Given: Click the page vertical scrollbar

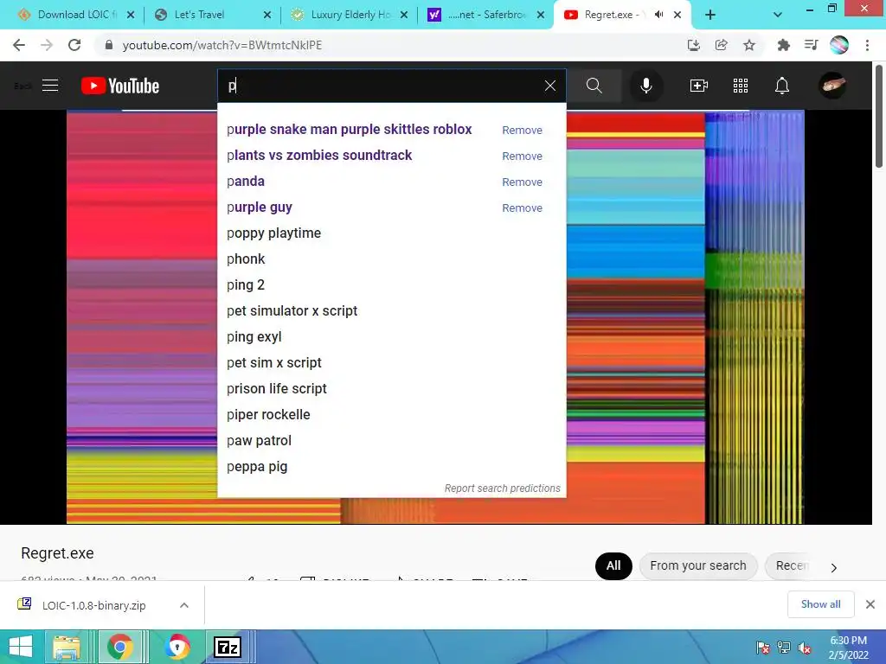Looking at the screenshot, I should tap(879, 116).
